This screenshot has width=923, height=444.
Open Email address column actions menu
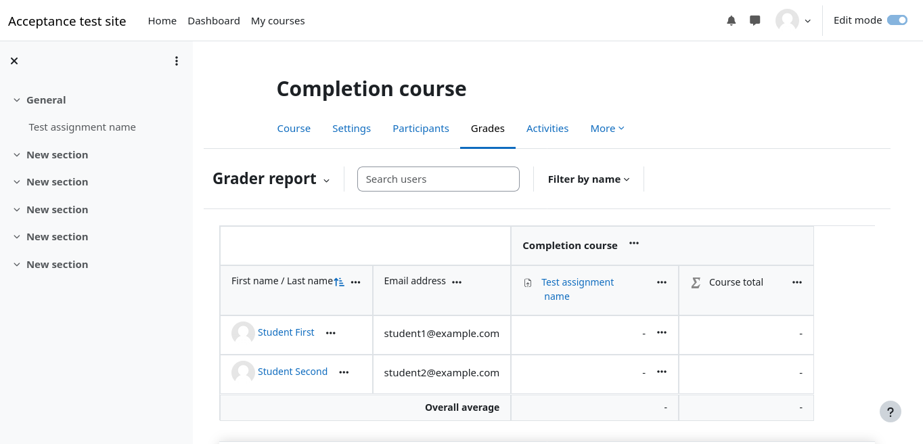pyautogui.click(x=457, y=282)
